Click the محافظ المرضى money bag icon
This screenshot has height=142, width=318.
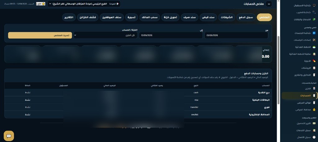pyautogui.click(x=314, y=110)
